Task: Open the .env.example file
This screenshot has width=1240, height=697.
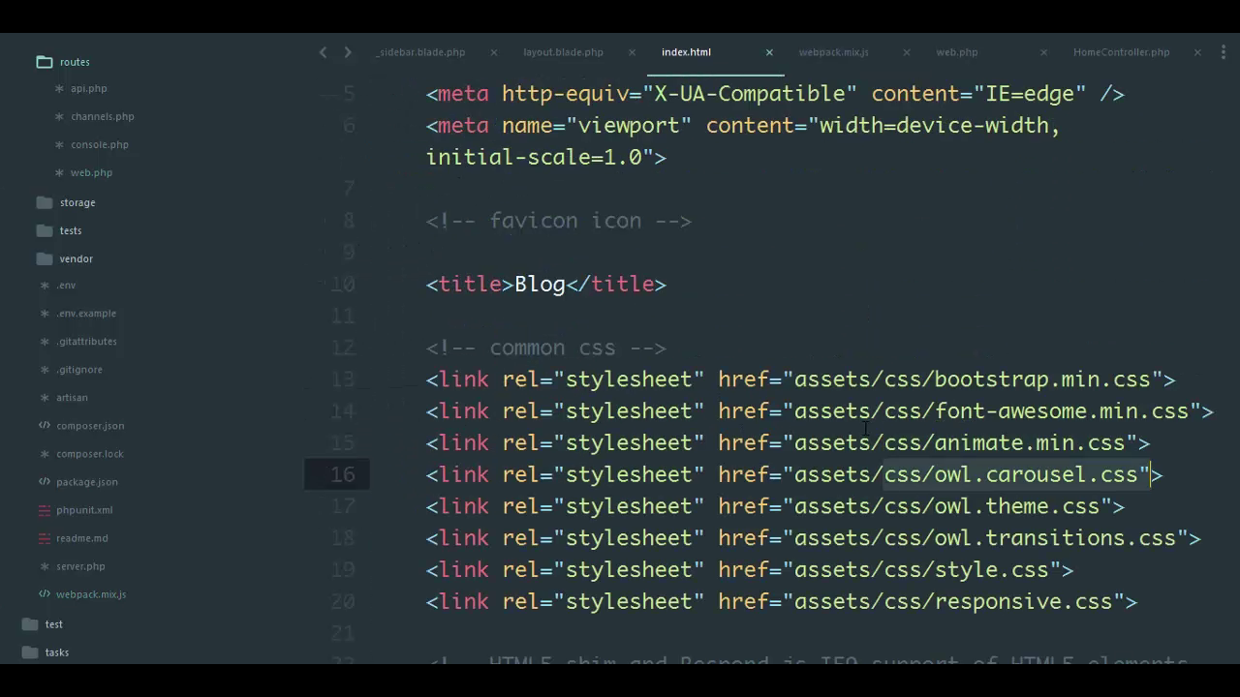Action: [86, 314]
